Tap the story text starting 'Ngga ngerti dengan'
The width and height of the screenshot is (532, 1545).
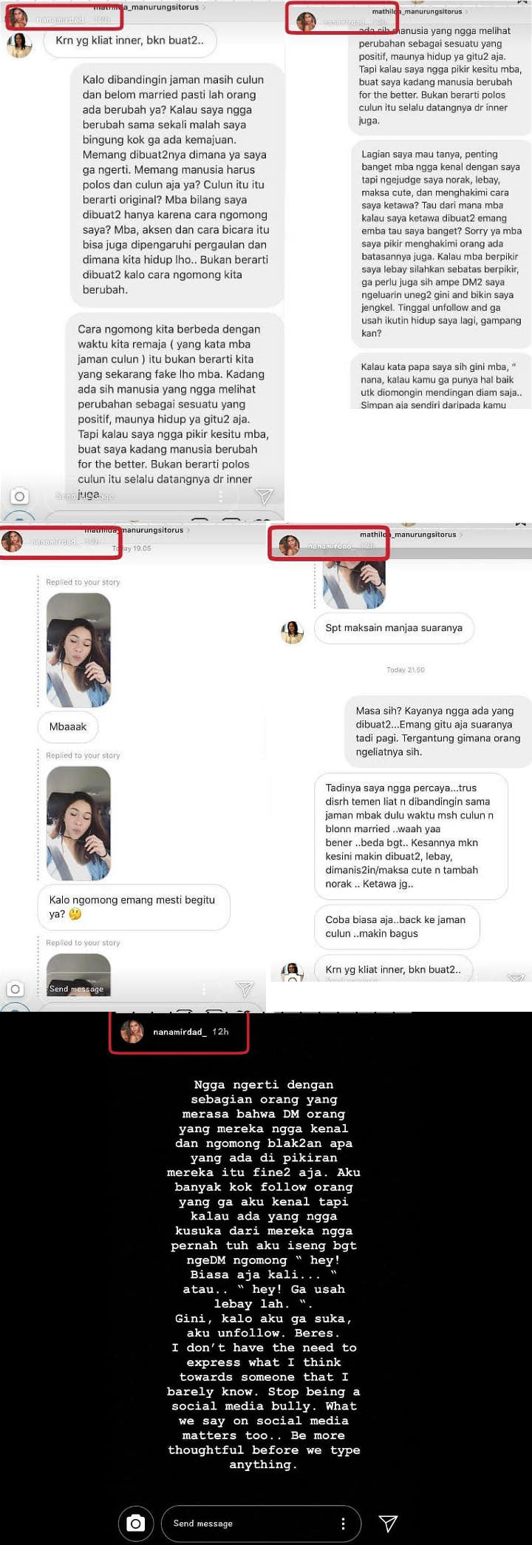tap(264, 1274)
